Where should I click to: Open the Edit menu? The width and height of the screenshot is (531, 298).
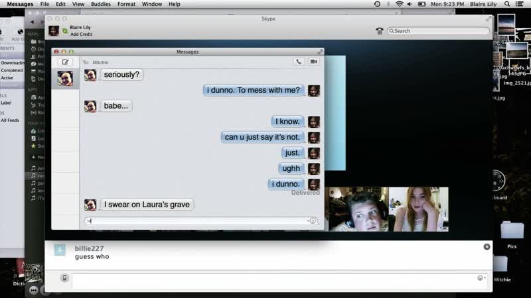(x=60, y=4)
